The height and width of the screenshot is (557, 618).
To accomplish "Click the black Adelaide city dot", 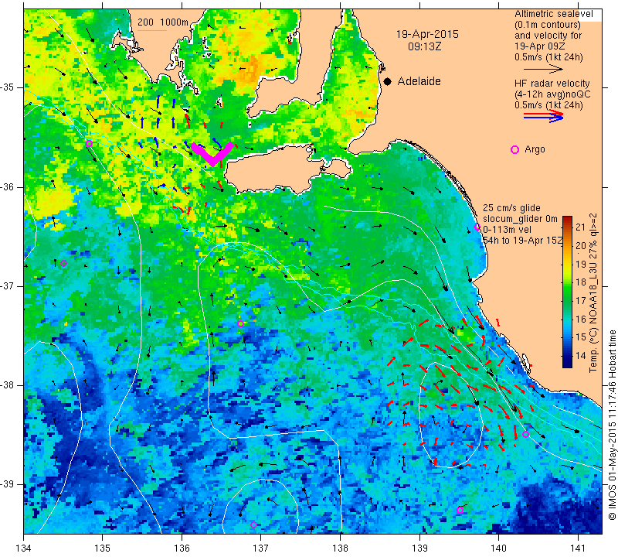I will coord(388,82).
